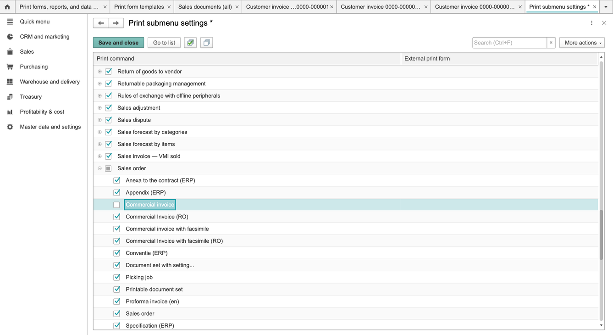Switch to Print form templates tab

(139, 7)
